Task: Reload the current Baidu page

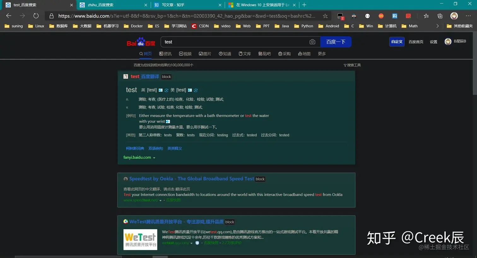Action: [x=36, y=16]
